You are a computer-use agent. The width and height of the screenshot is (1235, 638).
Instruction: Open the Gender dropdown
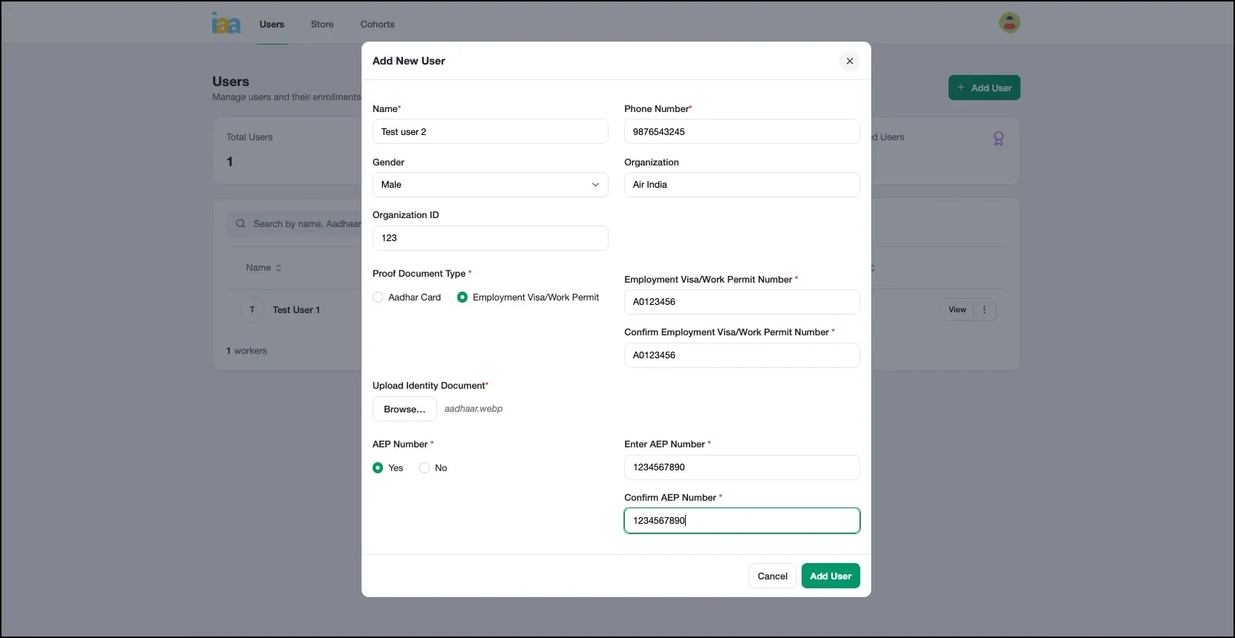coord(490,185)
